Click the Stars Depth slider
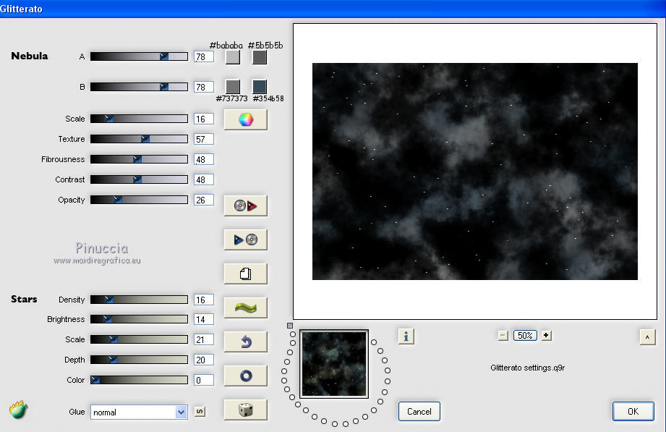 click(139, 360)
